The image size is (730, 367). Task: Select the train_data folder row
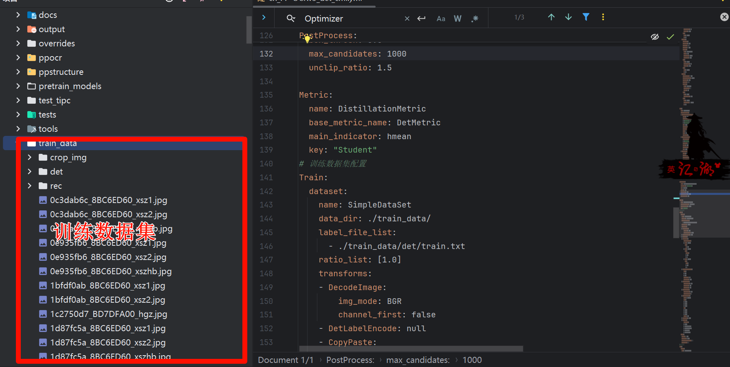(124, 143)
